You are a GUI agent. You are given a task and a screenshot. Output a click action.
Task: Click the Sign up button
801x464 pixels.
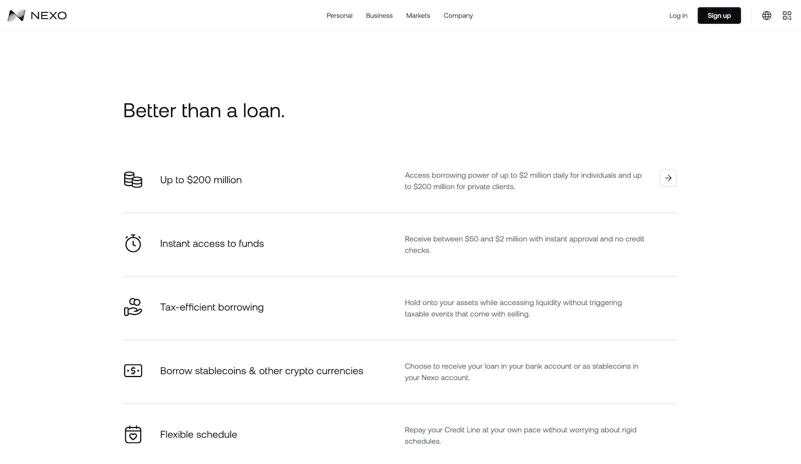[719, 15]
